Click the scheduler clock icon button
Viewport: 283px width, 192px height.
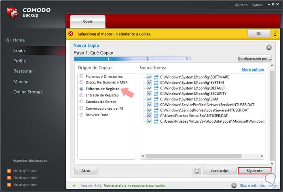197,171
